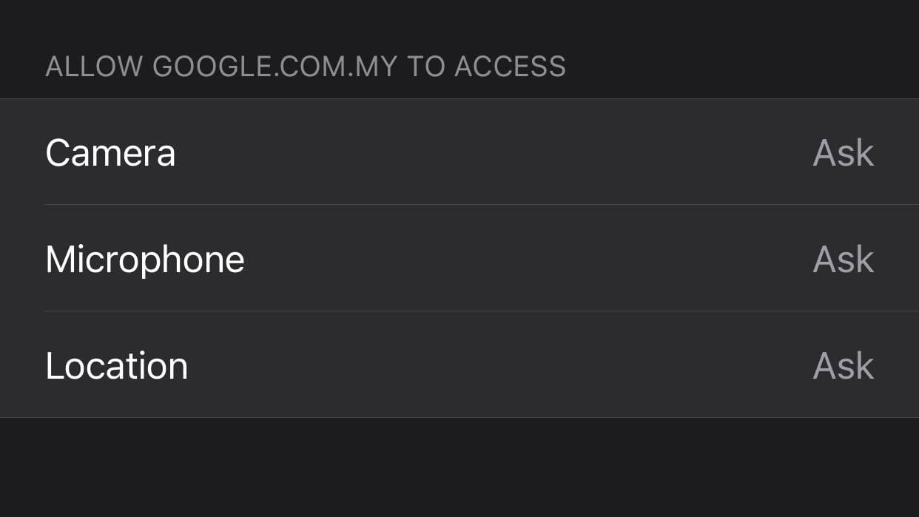Change Location access from Ask

coord(843,366)
